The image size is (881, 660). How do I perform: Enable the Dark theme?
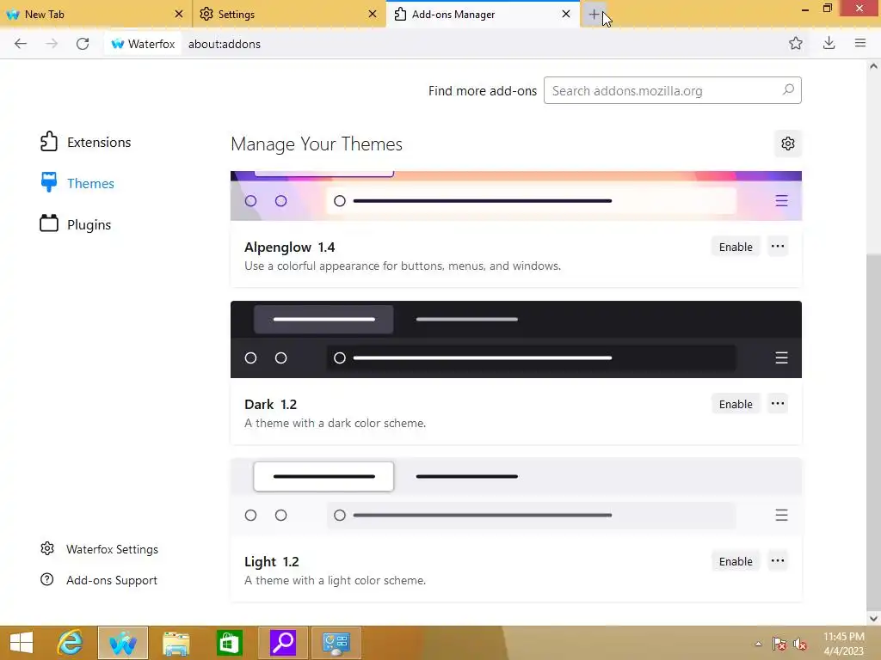736,404
